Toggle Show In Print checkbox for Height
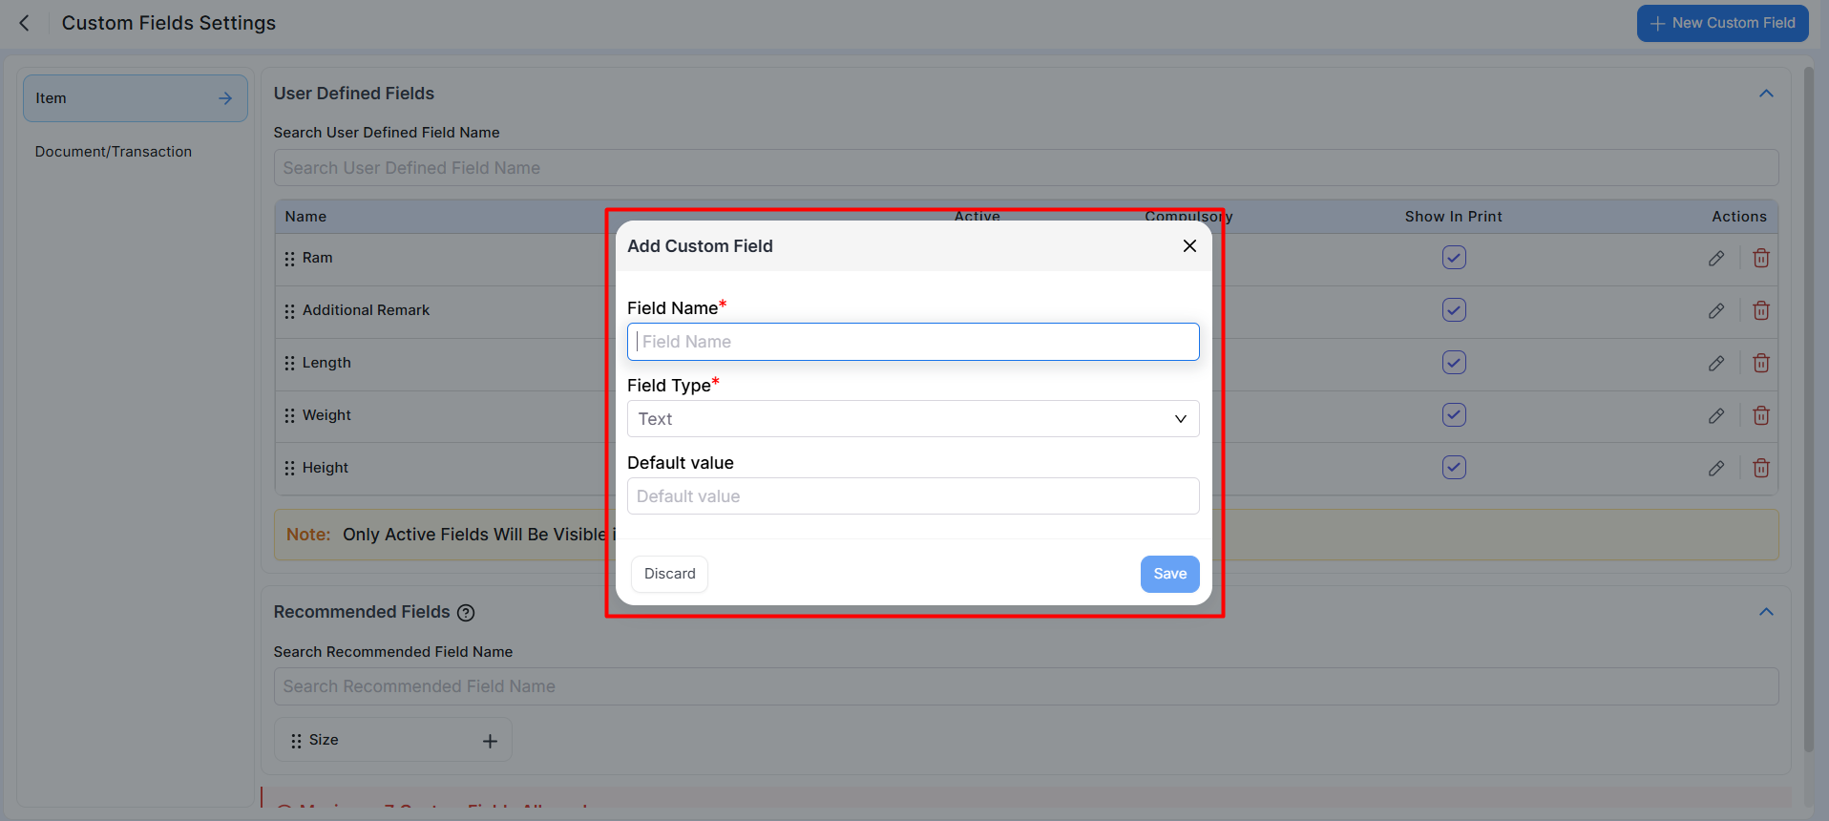This screenshot has height=821, width=1829. coord(1453,468)
